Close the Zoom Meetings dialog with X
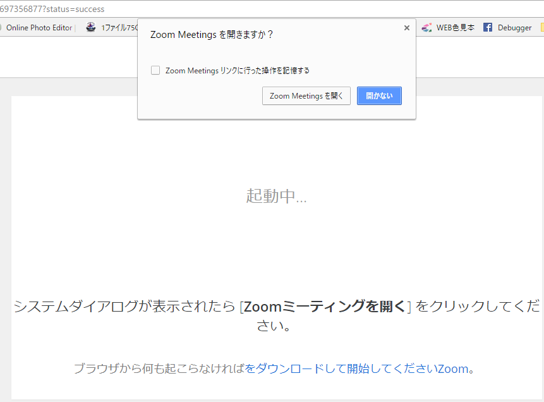This screenshot has height=402, width=544. coord(407,28)
